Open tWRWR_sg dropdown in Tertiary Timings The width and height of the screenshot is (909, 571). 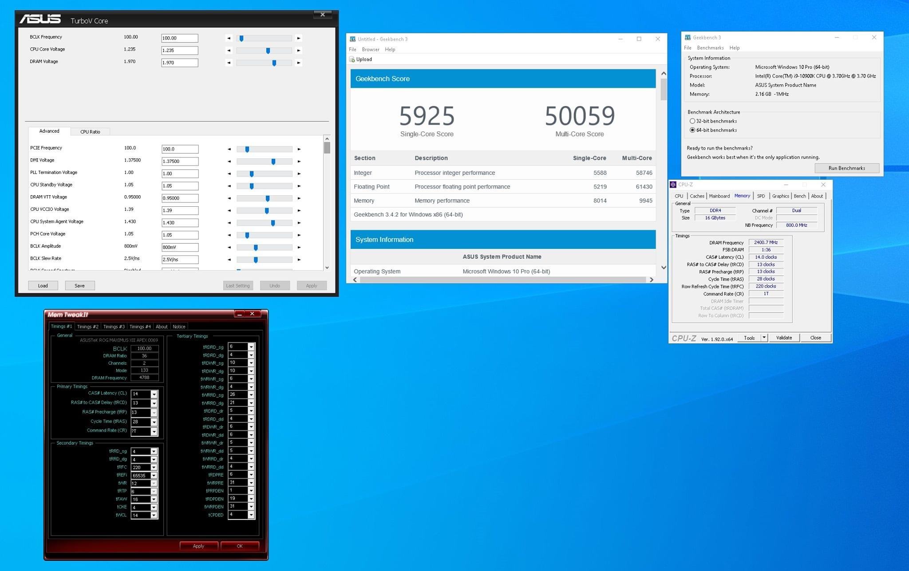coord(251,379)
